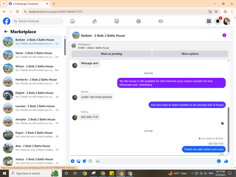Image resolution: width=236 pixels, height=177 pixels.
Task: Go to the Home feed icon
Action: click(x=72, y=21)
